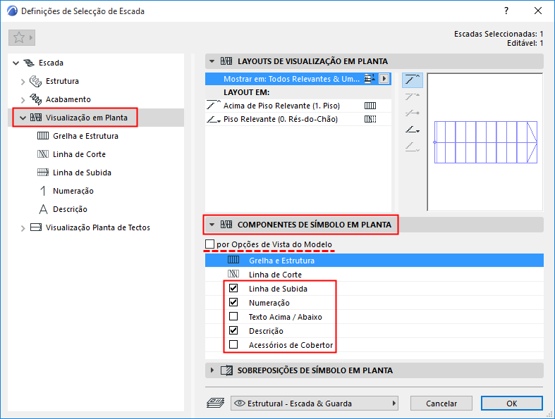This screenshot has width=555, height=419.
Task: Open the Favorites star button
Action: pos(22,37)
